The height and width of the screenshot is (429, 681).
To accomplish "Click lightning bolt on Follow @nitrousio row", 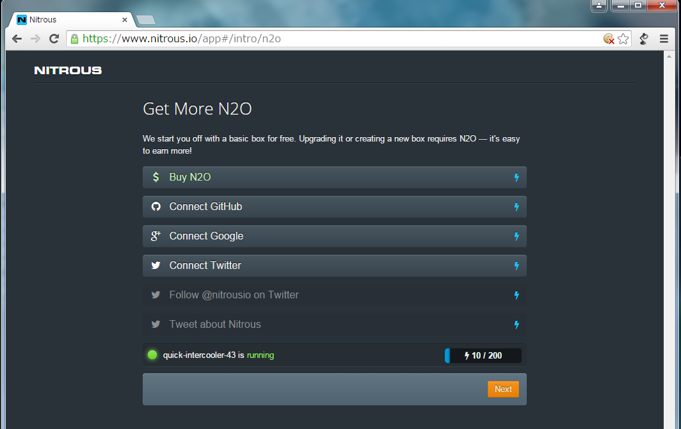I will pyautogui.click(x=517, y=295).
